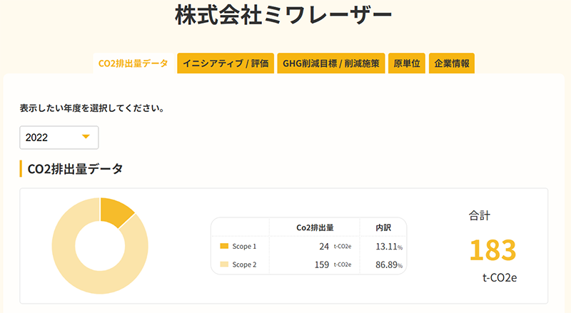This screenshot has height=313, width=571.
Task: Click the Scope 1 row label
Action: tap(244, 246)
